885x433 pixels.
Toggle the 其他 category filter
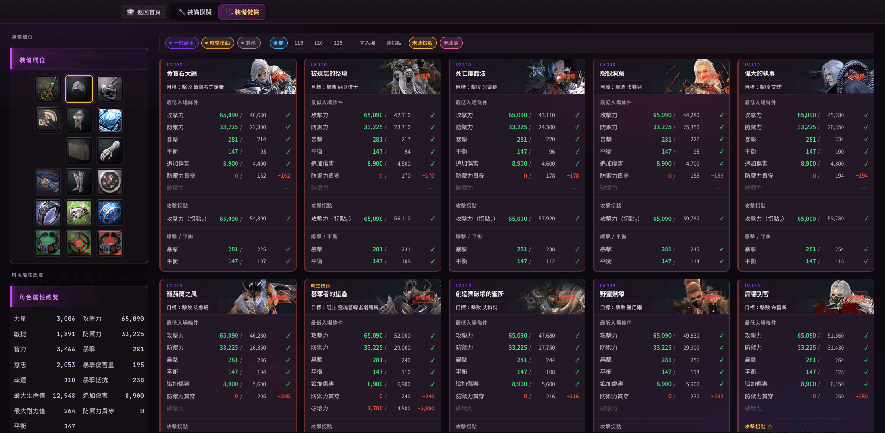coord(249,43)
